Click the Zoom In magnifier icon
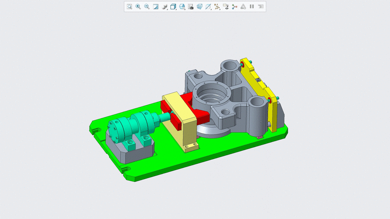Screen dimensions: 390x219 [x=138, y=7]
